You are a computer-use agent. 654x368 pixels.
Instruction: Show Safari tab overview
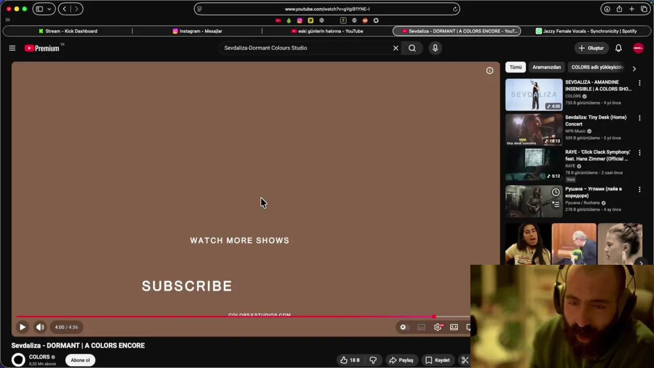[644, 9]
